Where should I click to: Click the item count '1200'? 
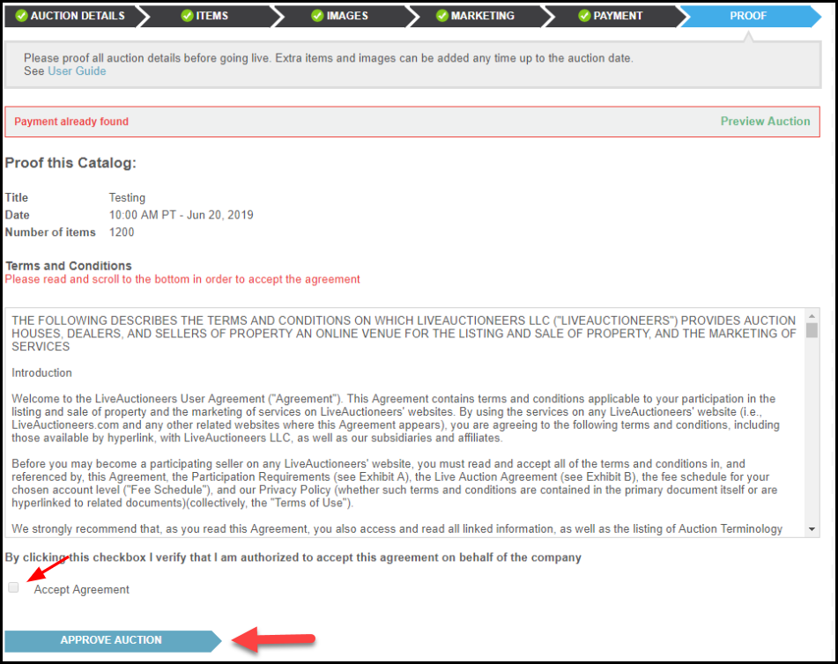click(x=122, y=232)
